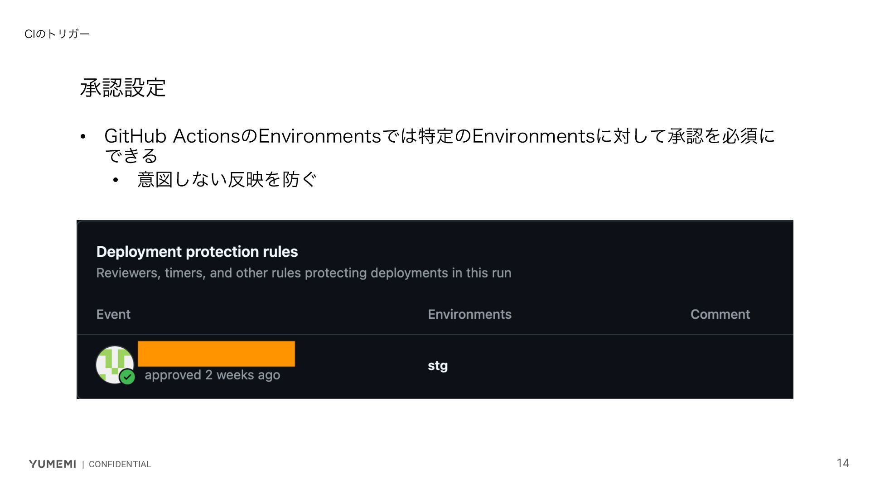Click the sub-bullet 意図しない反映を防ぐ
Image resolution: width=870 pixels, height=489 pixels.
click(x=227, y=179)
